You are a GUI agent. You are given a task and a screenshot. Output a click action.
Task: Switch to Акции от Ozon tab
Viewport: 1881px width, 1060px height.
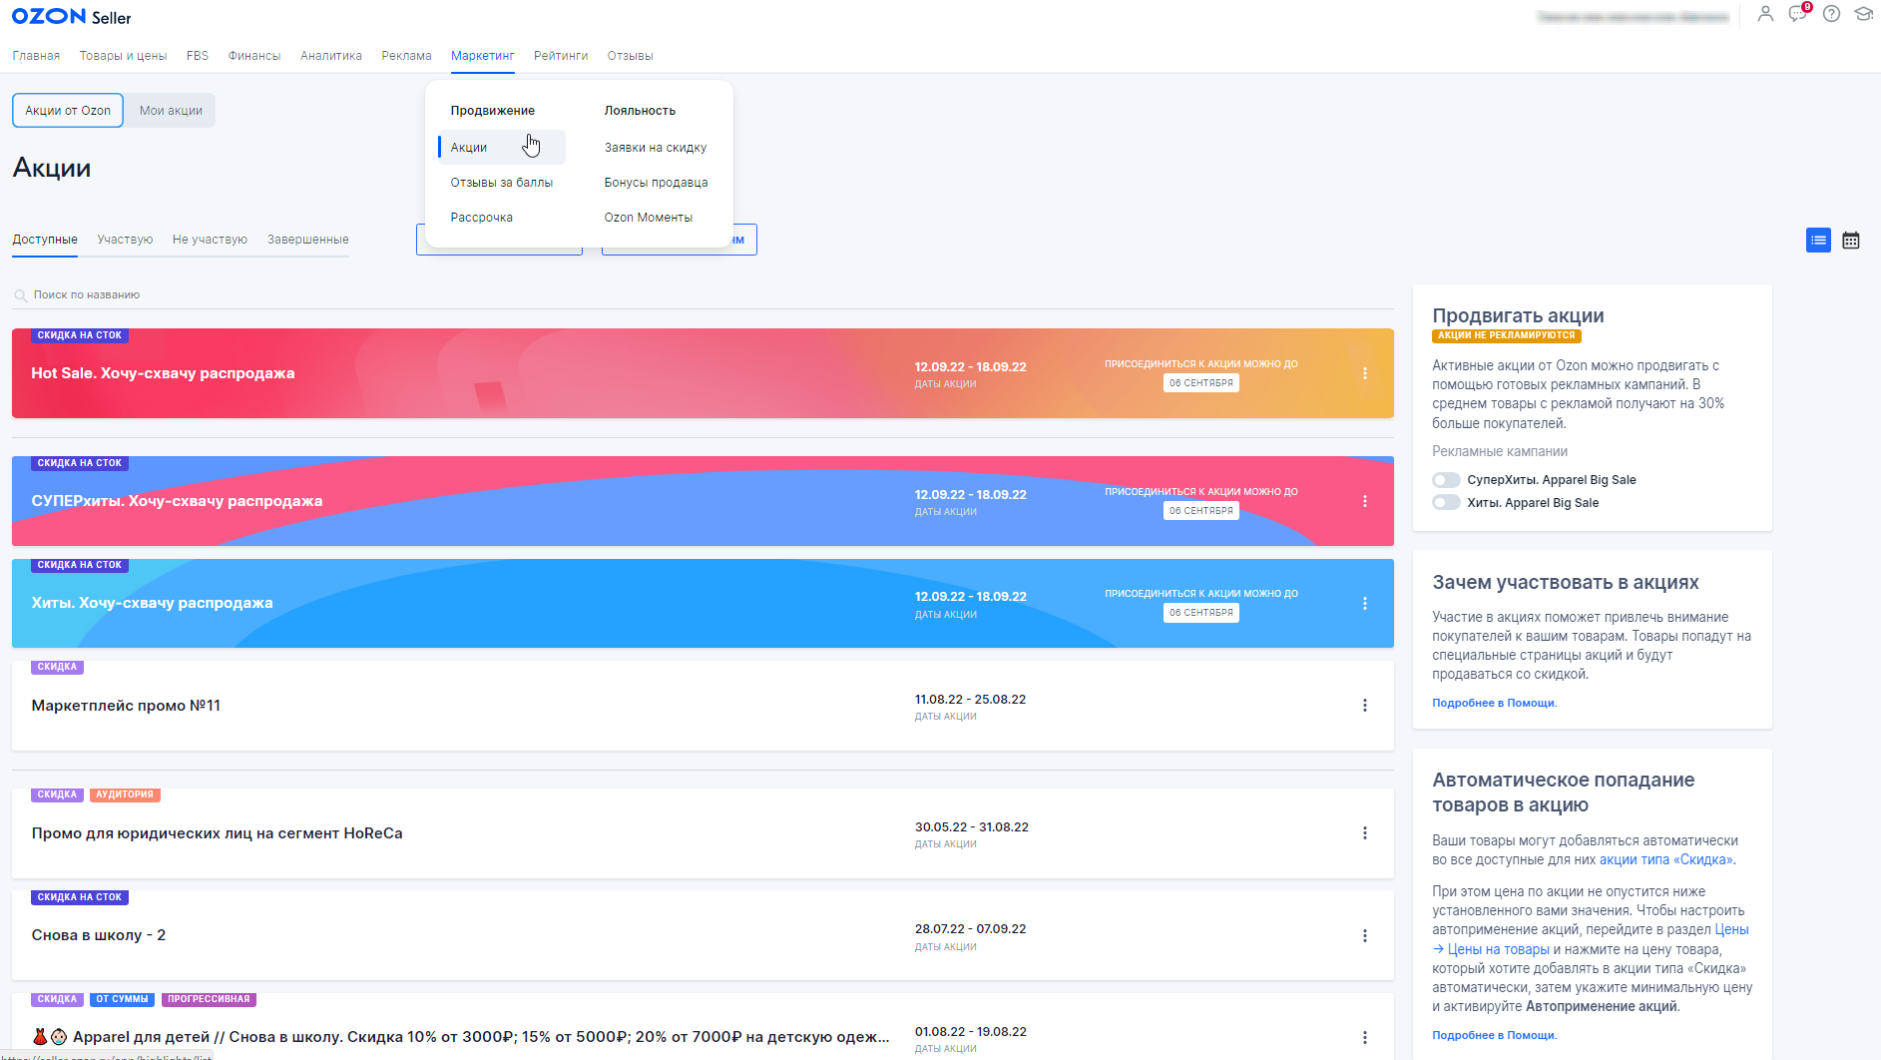tap(68, 111)
